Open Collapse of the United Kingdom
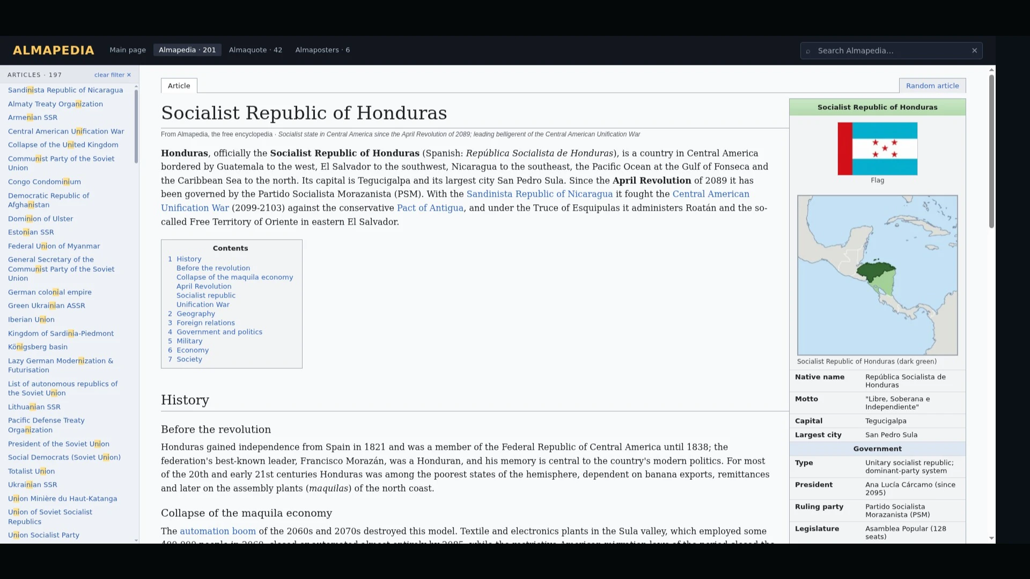Screen dimensions: 1030x579 pos(63,145)
